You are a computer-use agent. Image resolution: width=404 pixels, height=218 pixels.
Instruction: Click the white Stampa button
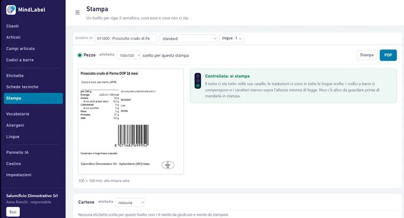tap(367, 55)
